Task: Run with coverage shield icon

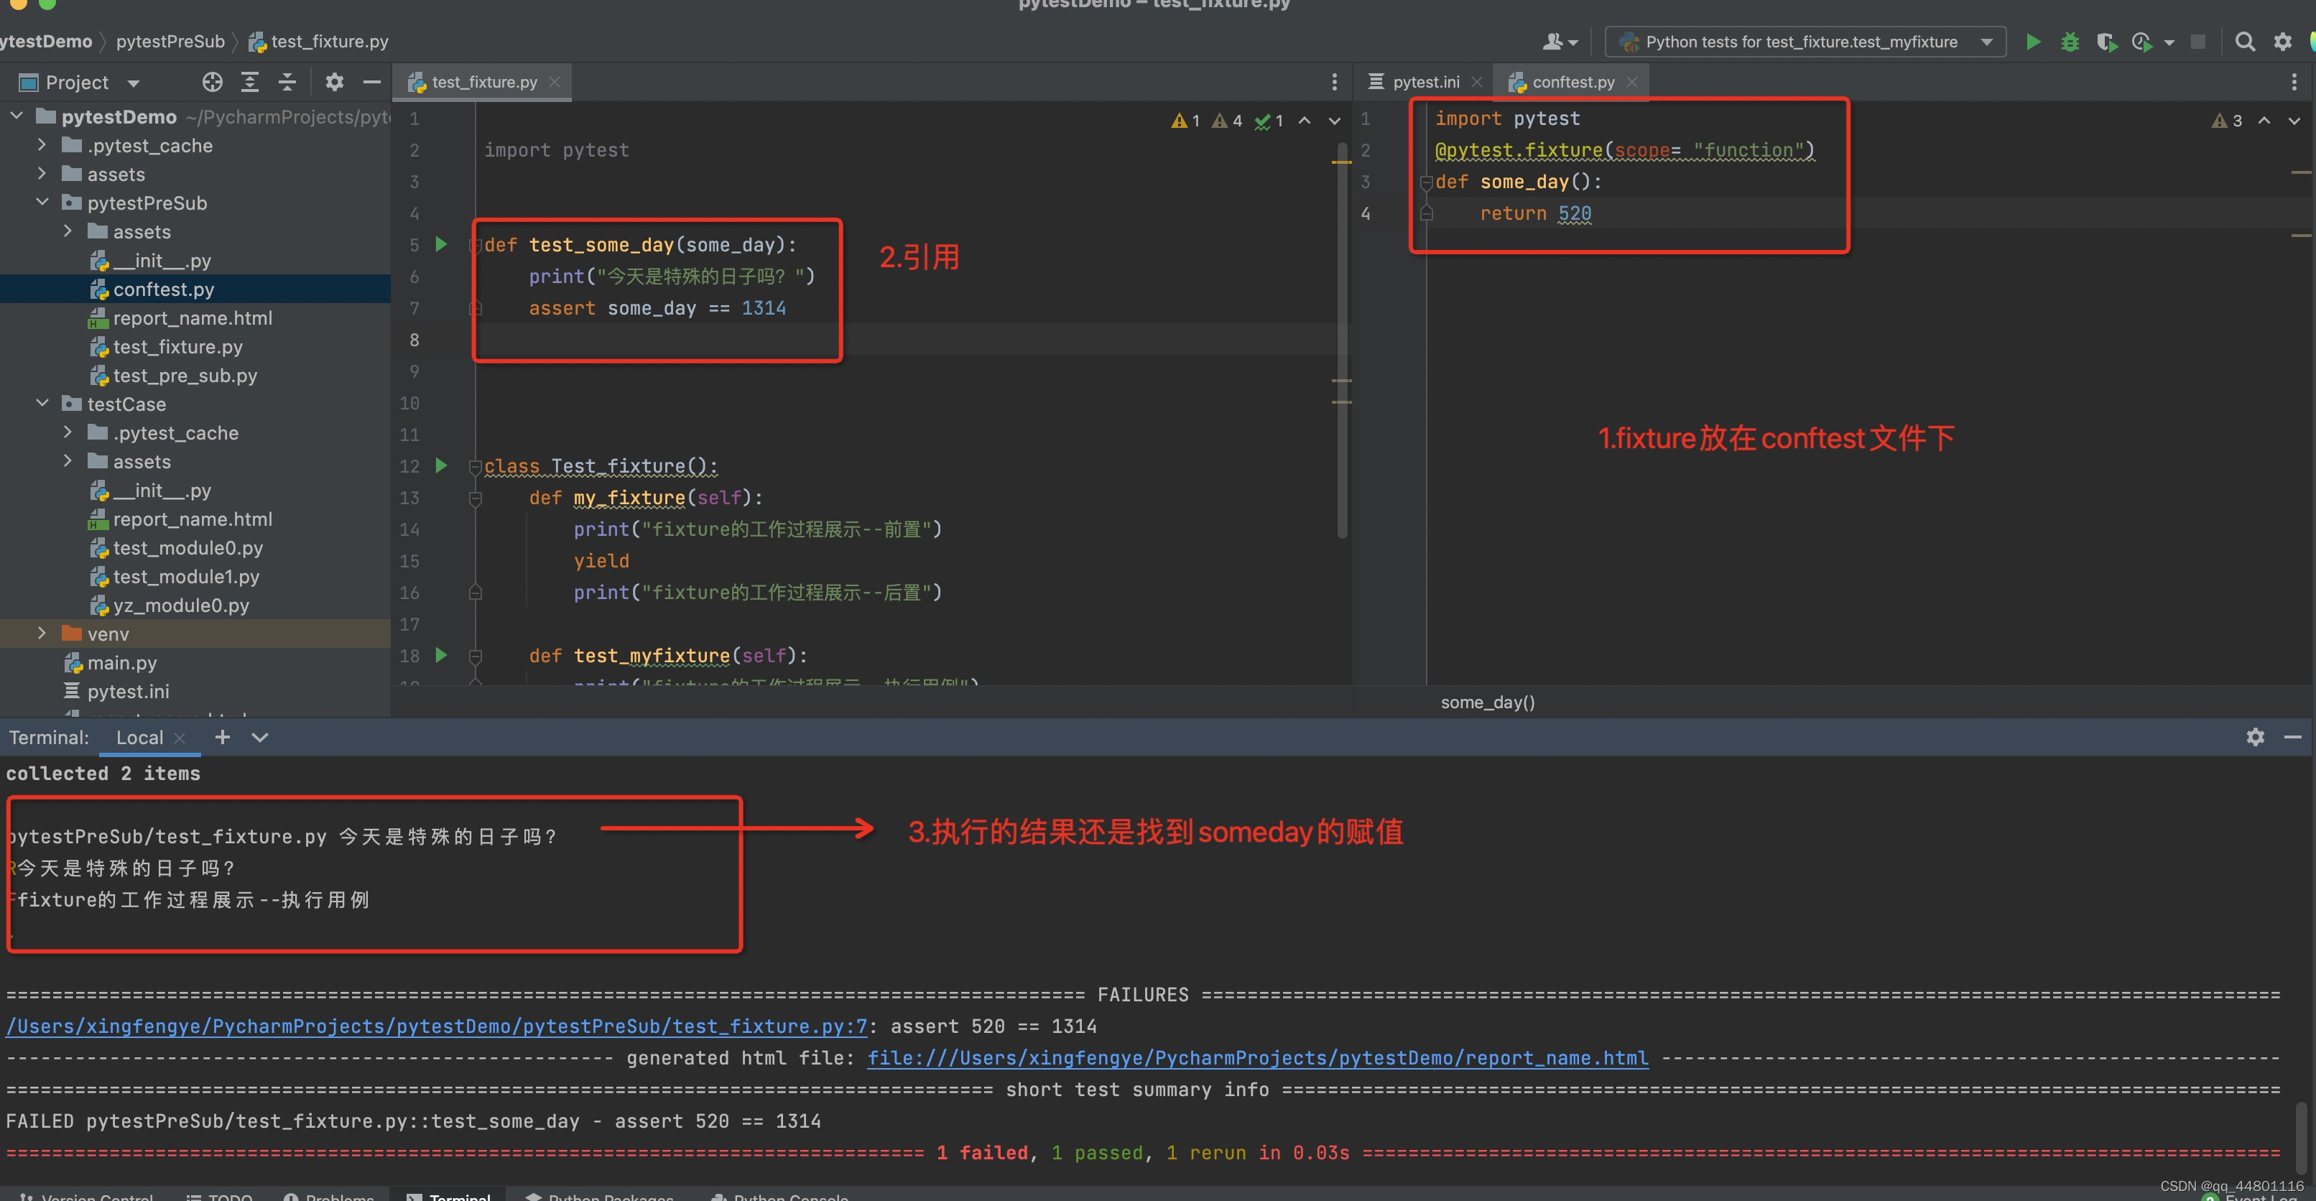Action: [2106, 42]
